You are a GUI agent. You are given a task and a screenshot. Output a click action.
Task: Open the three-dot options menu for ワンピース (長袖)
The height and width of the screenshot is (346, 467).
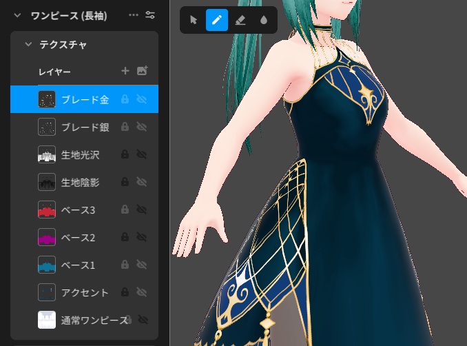134,15
